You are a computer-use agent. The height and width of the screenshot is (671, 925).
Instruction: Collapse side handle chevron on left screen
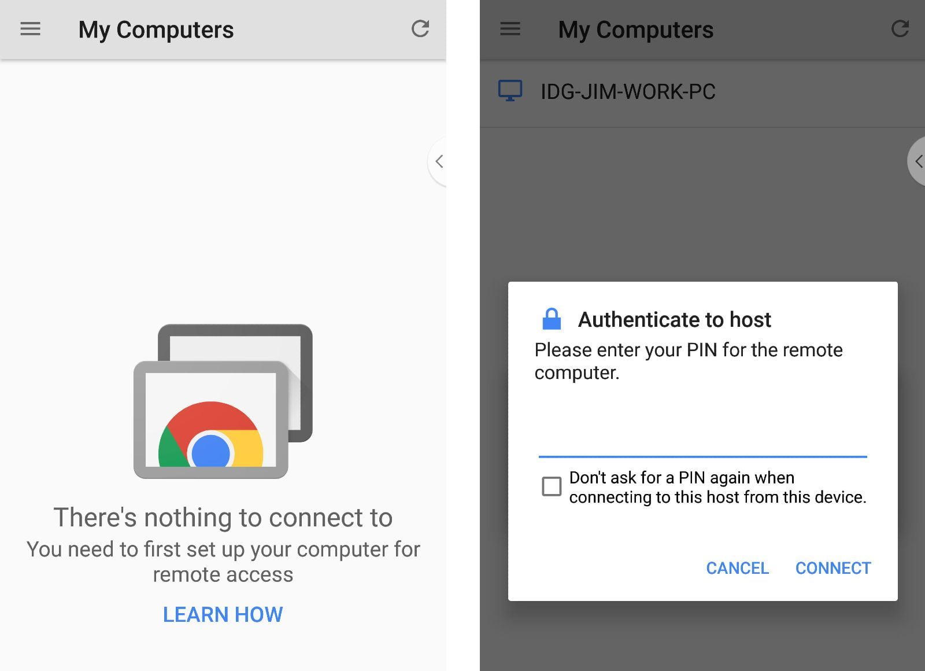coord(439,161)
